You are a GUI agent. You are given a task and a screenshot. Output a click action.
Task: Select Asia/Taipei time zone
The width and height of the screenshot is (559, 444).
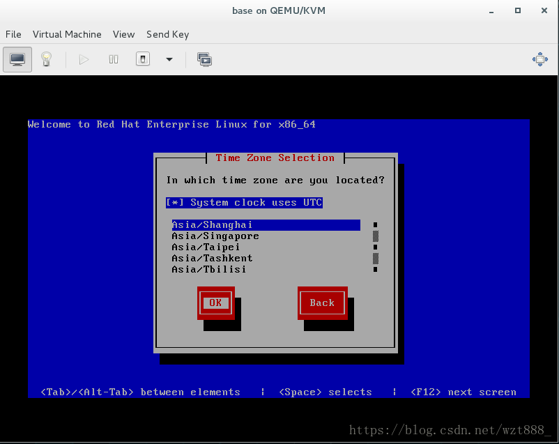[266, 247]
